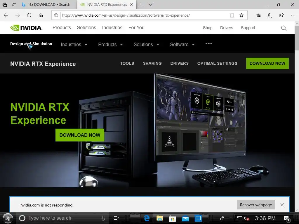Viewport: 299px width, 224px height.
Task: Open the tabs you've set aside icon
Action: pos(5,5)
